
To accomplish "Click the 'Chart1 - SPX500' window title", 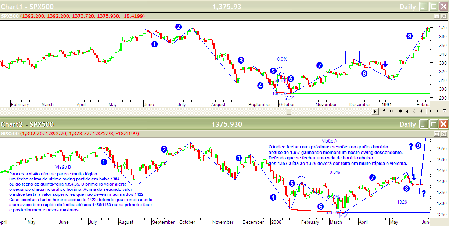I will click(x=27, y=7).
